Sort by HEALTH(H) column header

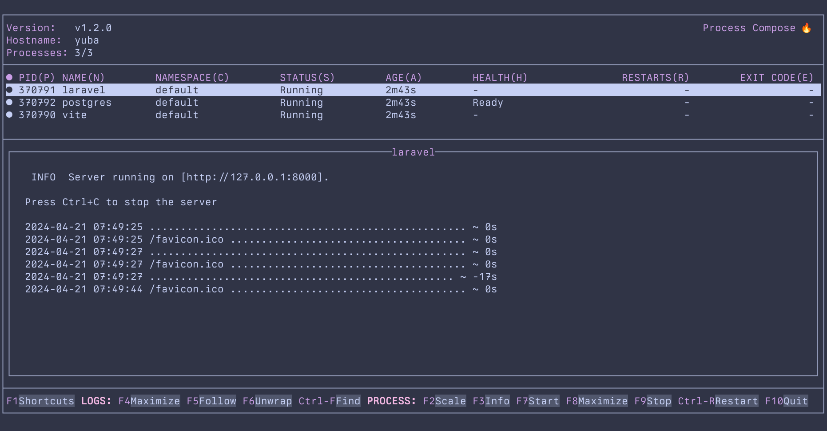tap(500, 78)
